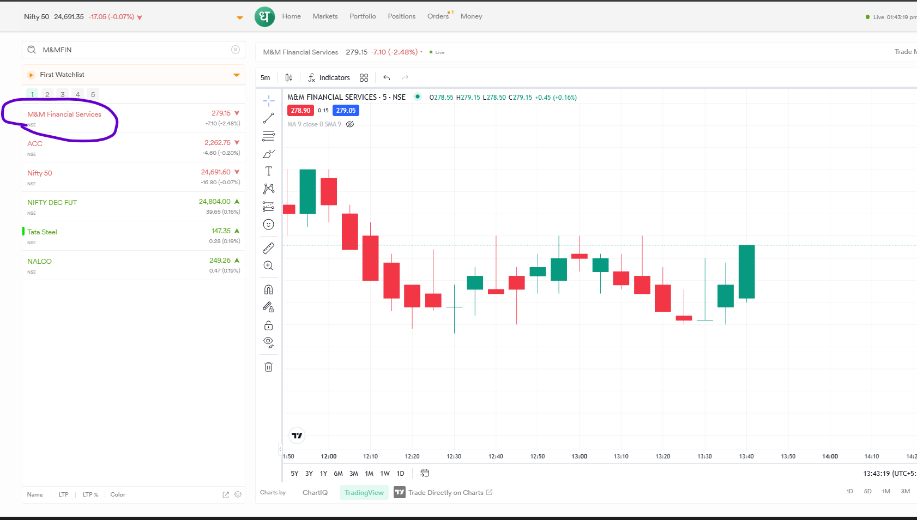Toggle magnet mode for drawings
This screenshot has height=520, width=917.
(x=268, y=289)
